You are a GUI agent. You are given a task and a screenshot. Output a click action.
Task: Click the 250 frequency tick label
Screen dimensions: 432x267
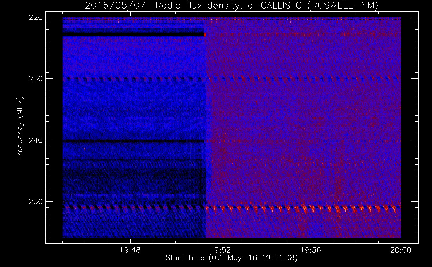(x=36, y=202)
